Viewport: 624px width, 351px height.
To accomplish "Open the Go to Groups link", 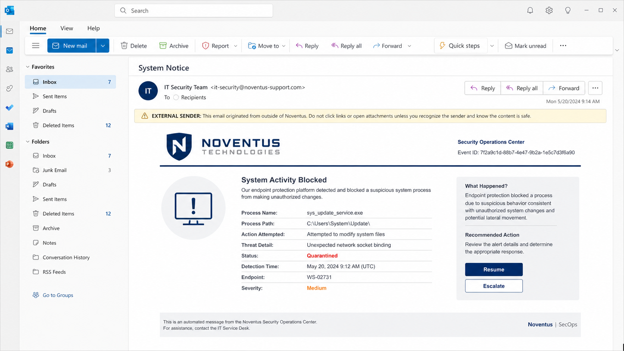I will (x=53, y=295).
